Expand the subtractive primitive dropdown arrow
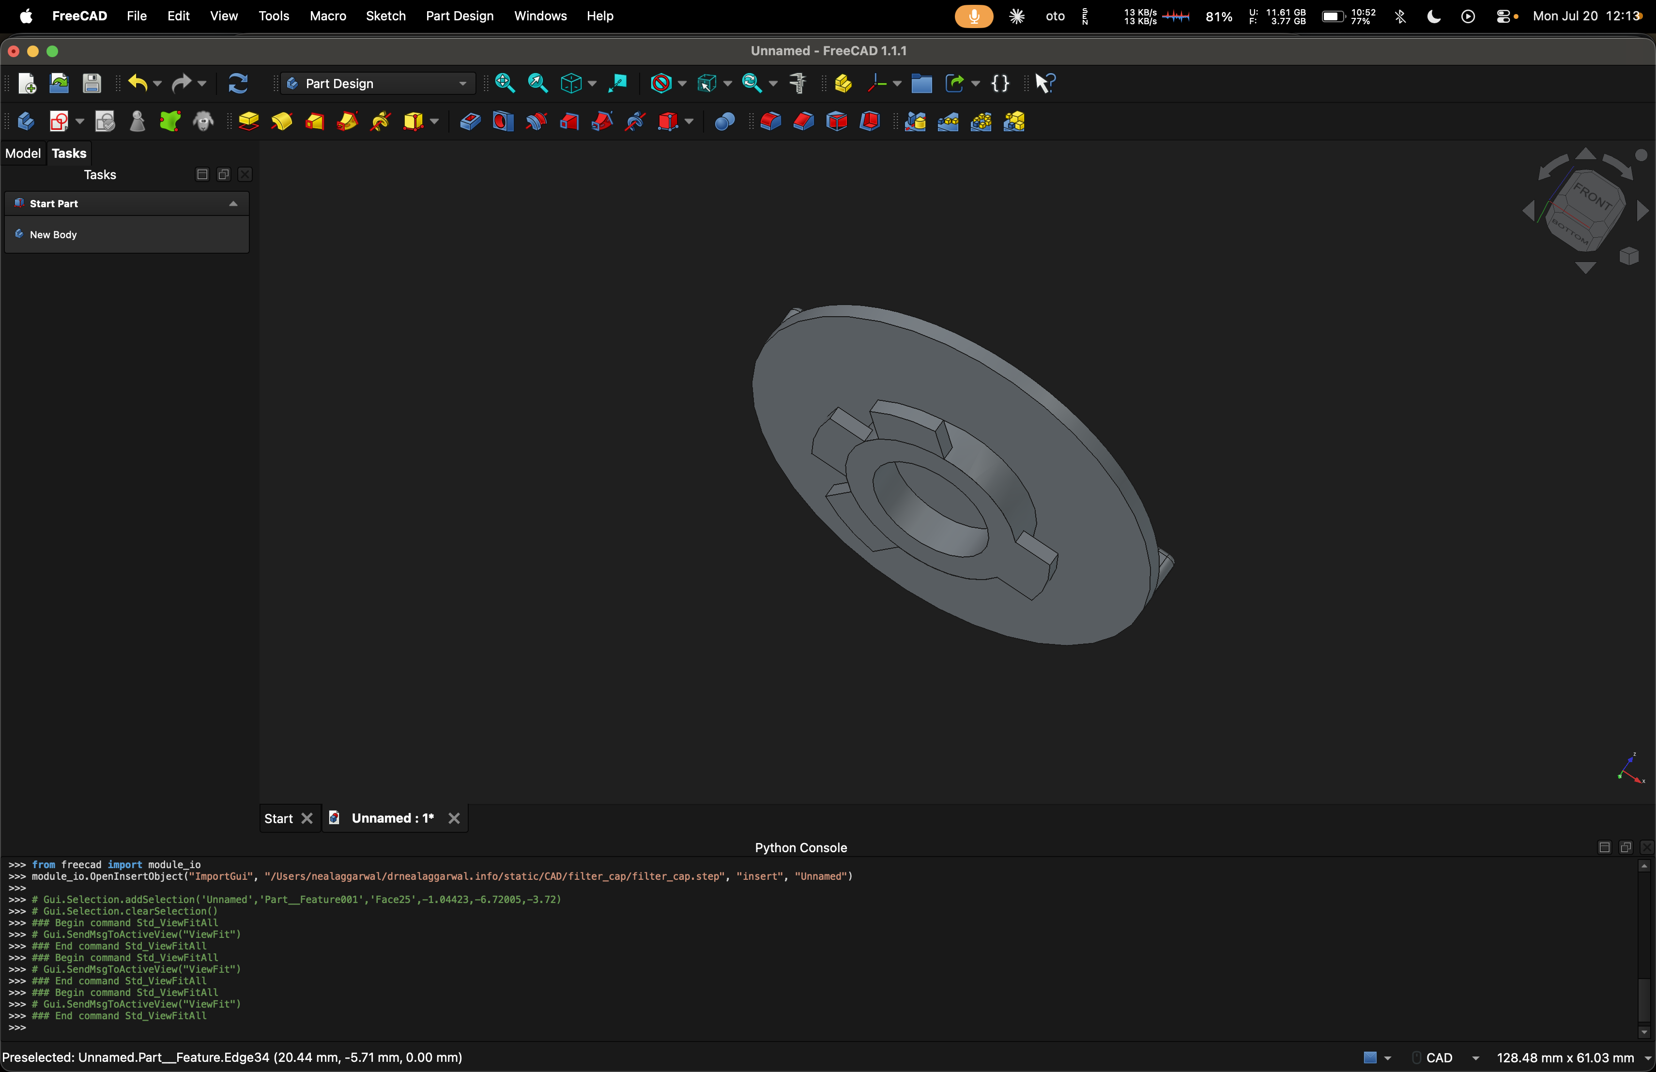The image size is (1656, 1072). (689, 122)
